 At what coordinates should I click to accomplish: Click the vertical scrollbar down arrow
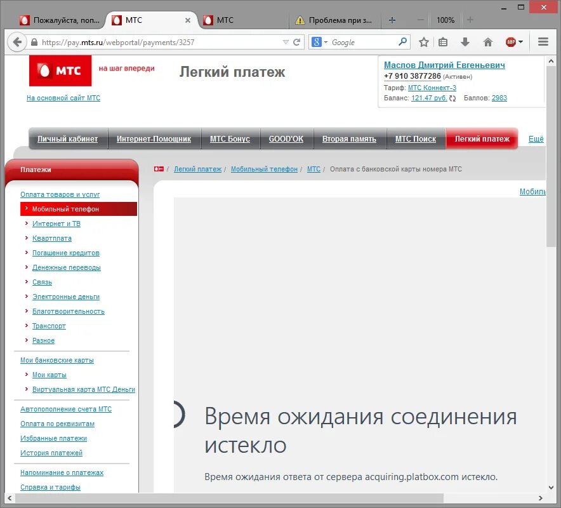551,488
